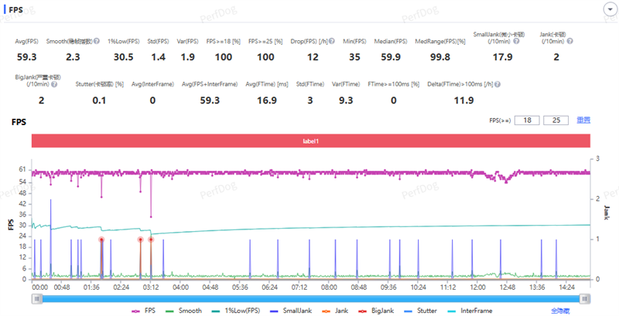Click the 全隐藏 hide-all link
The image size is (619, 316).
(561, 311)
